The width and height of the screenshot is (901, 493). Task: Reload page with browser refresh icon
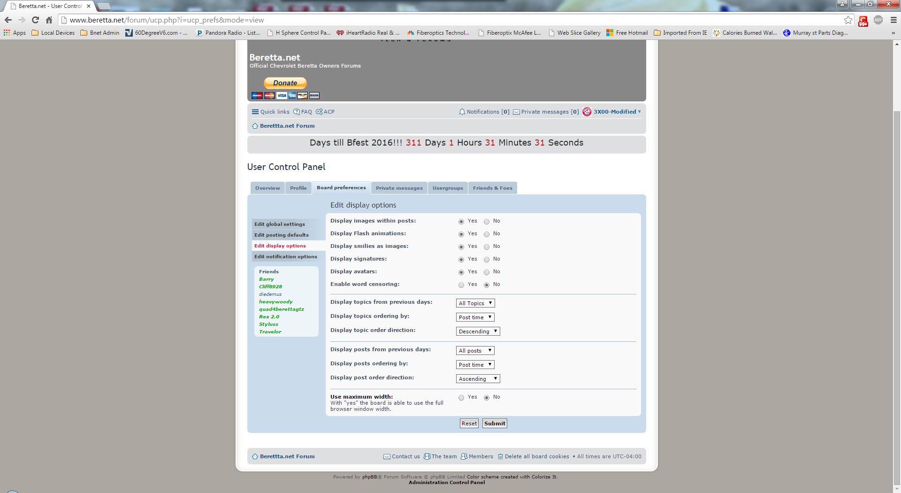point(35,20)
